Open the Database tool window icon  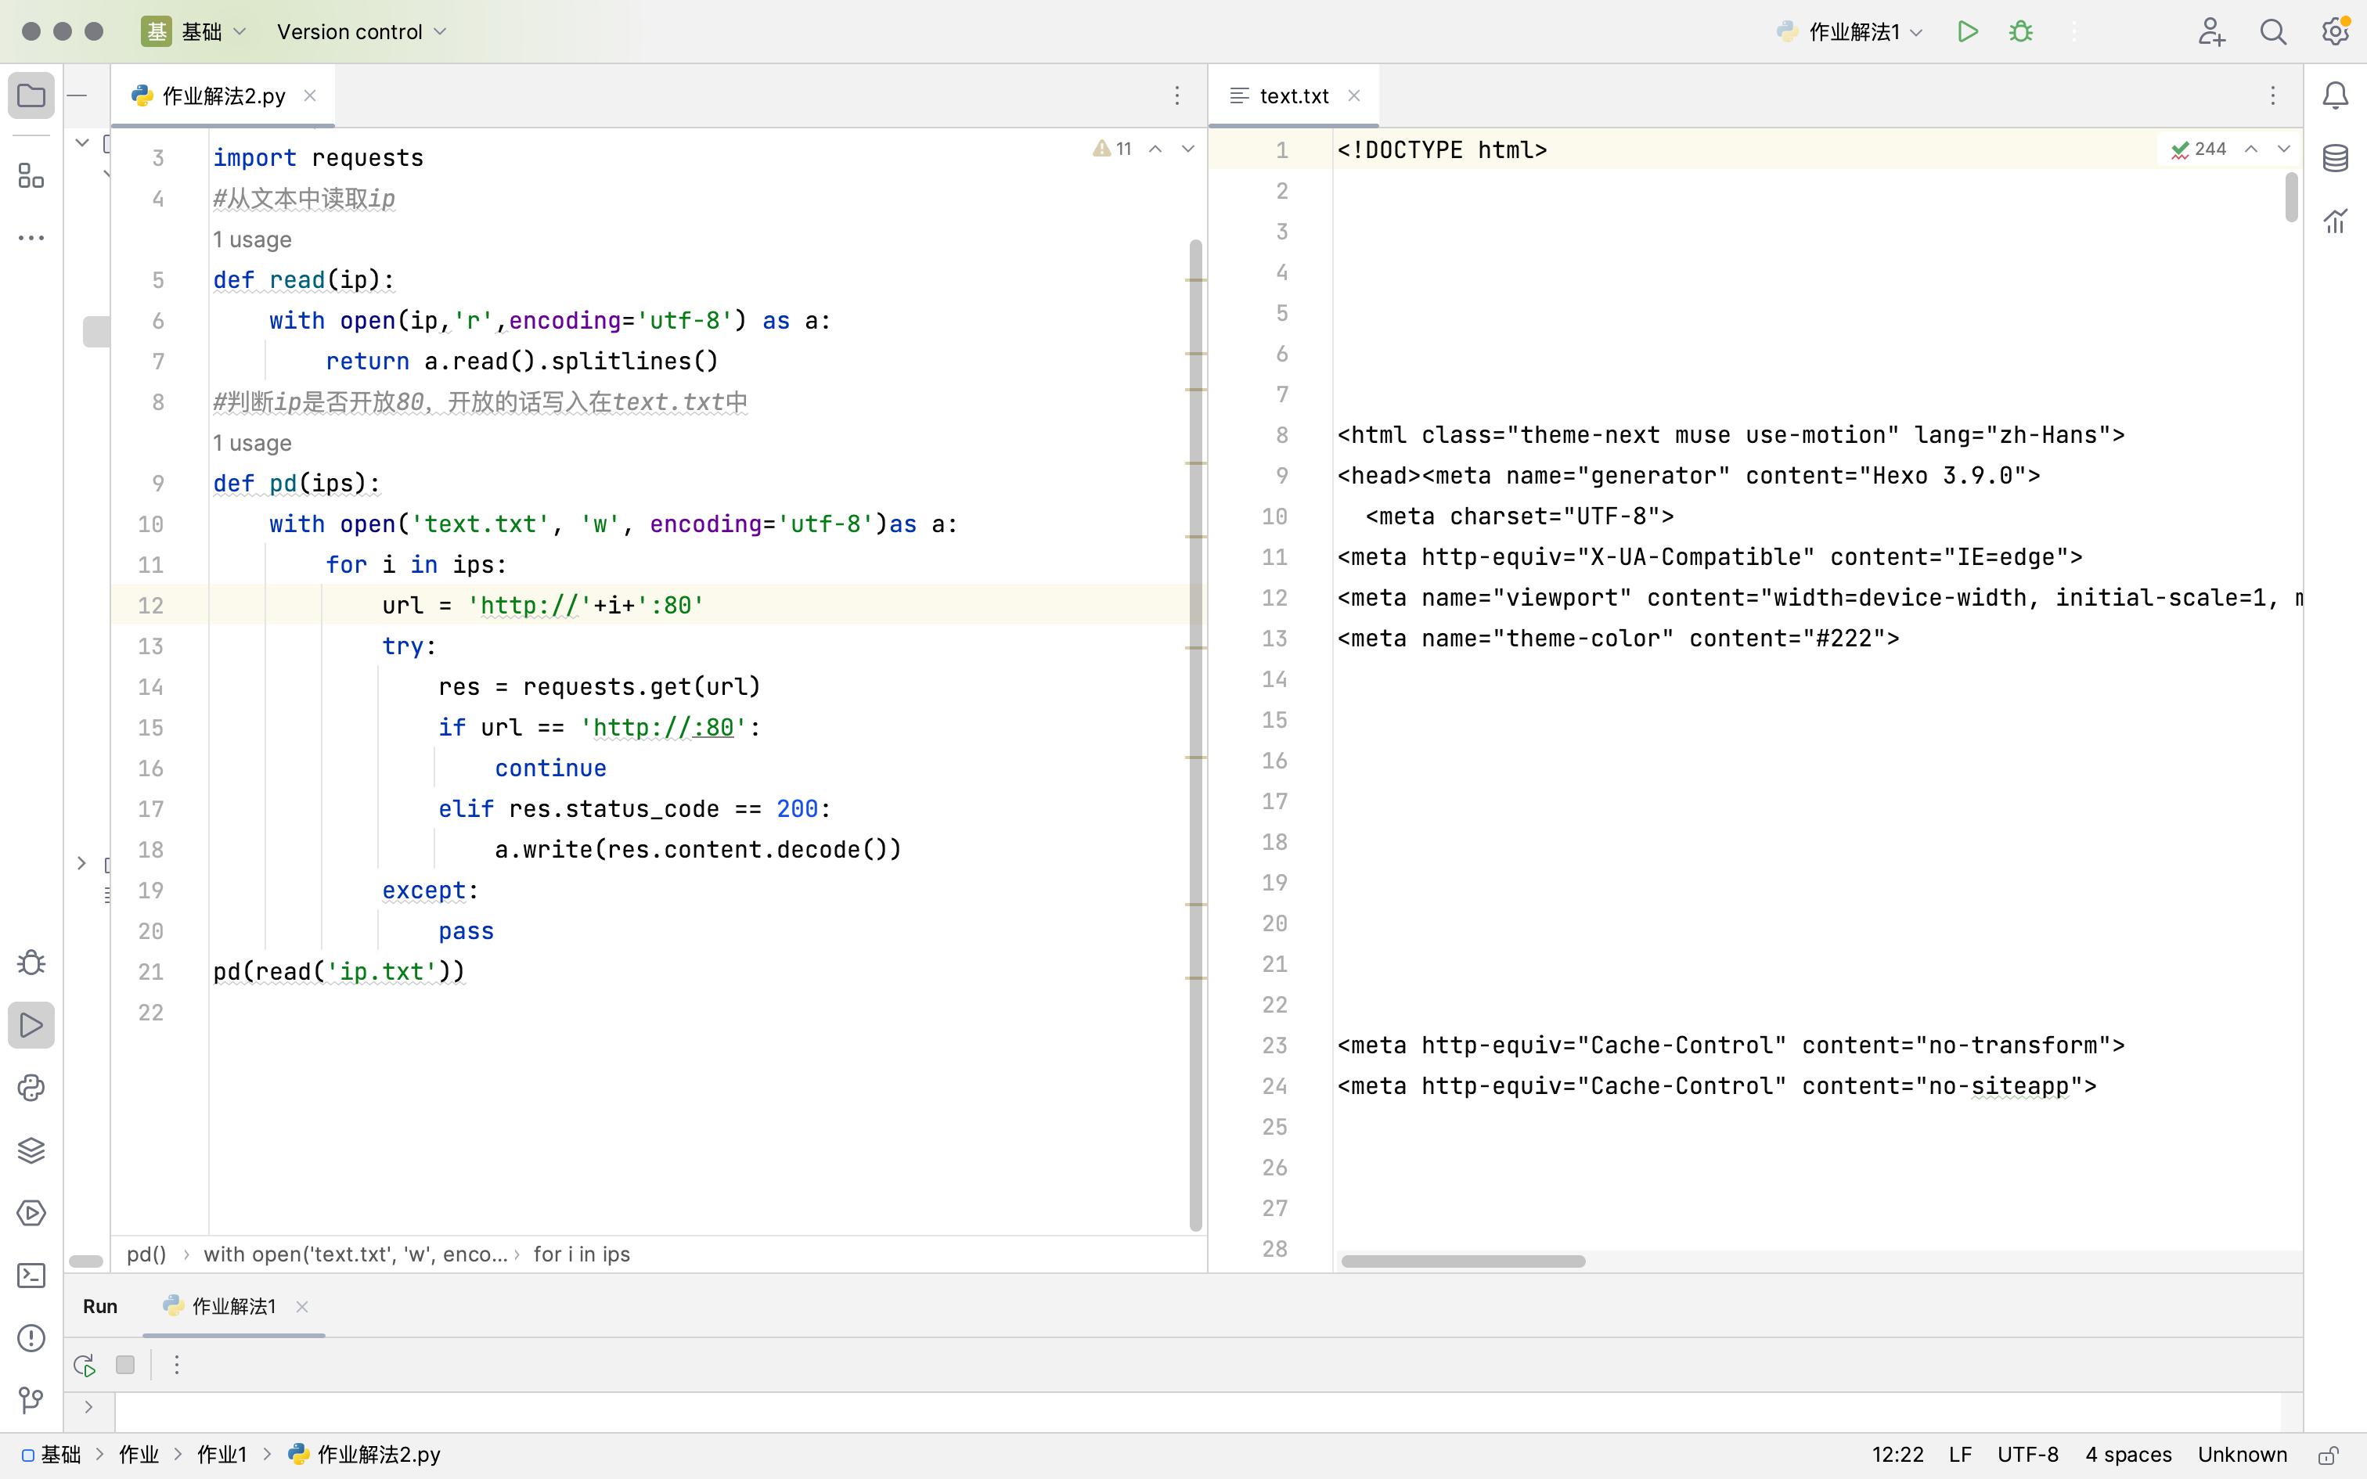coord(2336,158)
